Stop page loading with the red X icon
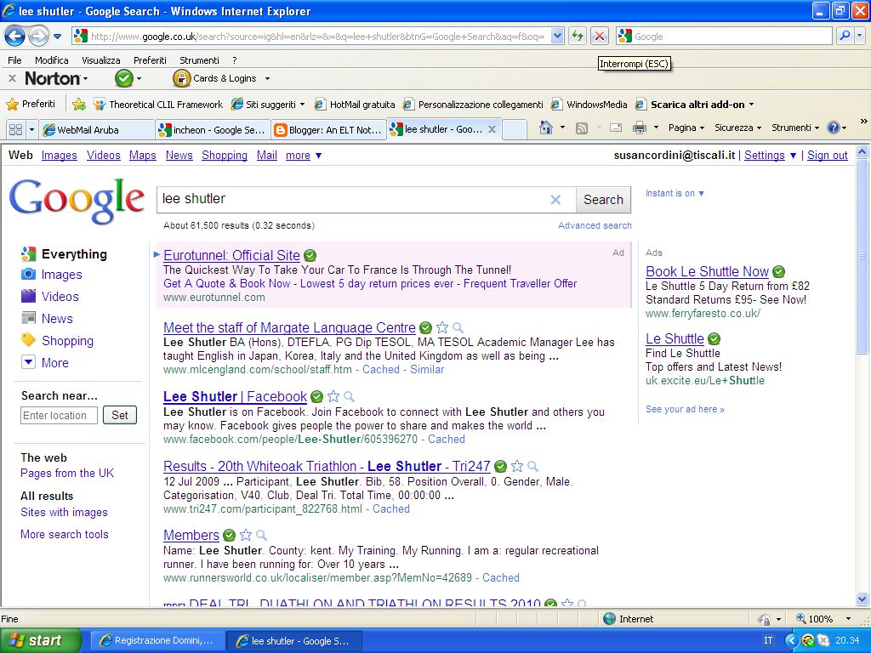The height and width of the screenshot is (653, 871). click(x=600, y=36)
